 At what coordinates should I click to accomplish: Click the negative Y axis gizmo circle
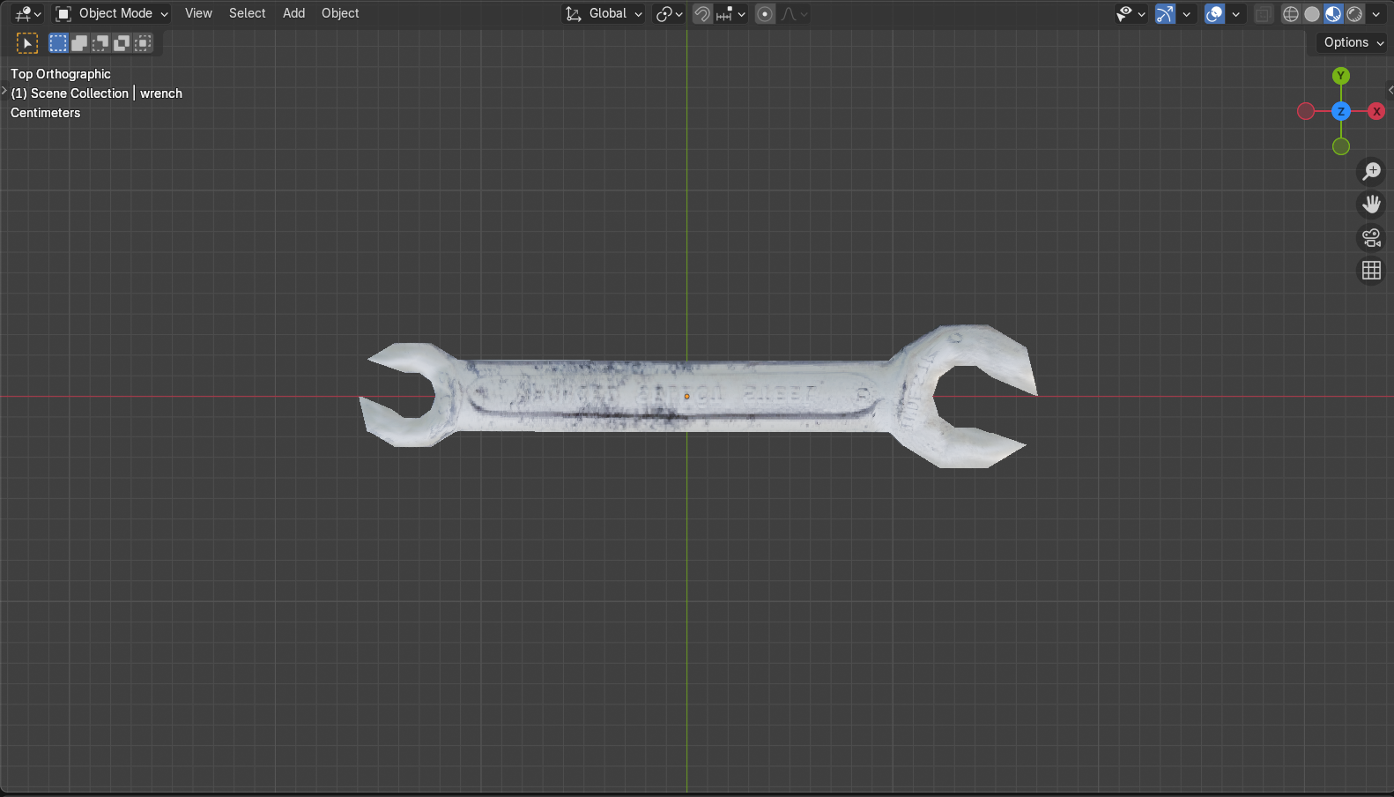[x=1341, y=146]
